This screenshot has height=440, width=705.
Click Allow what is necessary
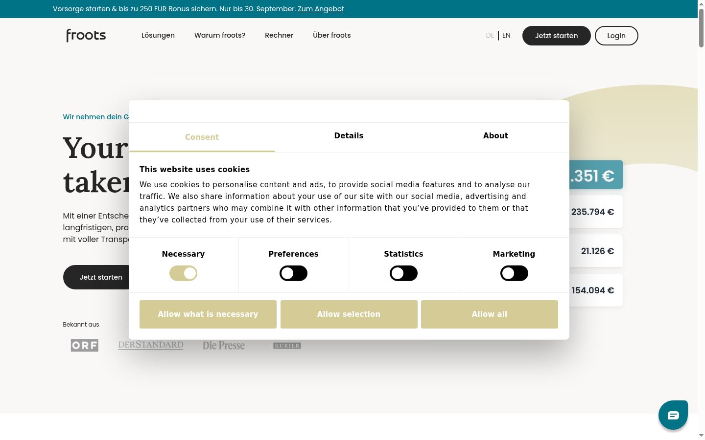[208, 314]
